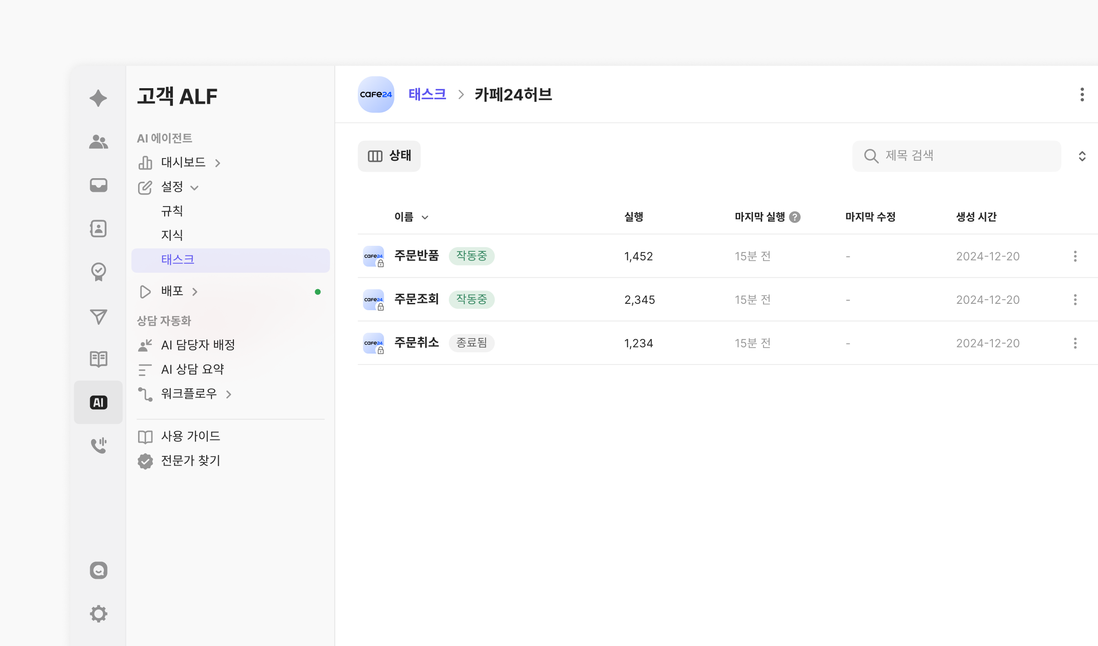The width and height of the screenshot is (1098, 646).
Task: Select 규칙 in the settings submenu
Action: (172, 211)
